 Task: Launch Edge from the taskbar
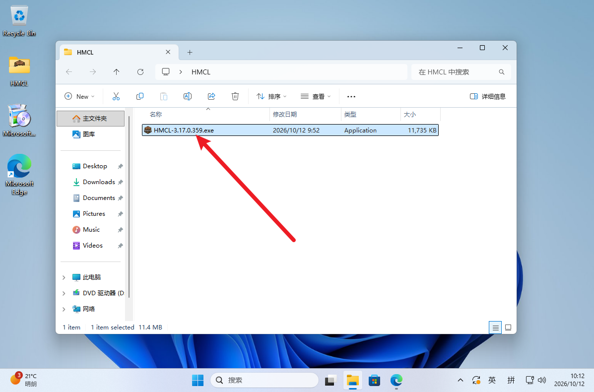click(x=396, y=380)
